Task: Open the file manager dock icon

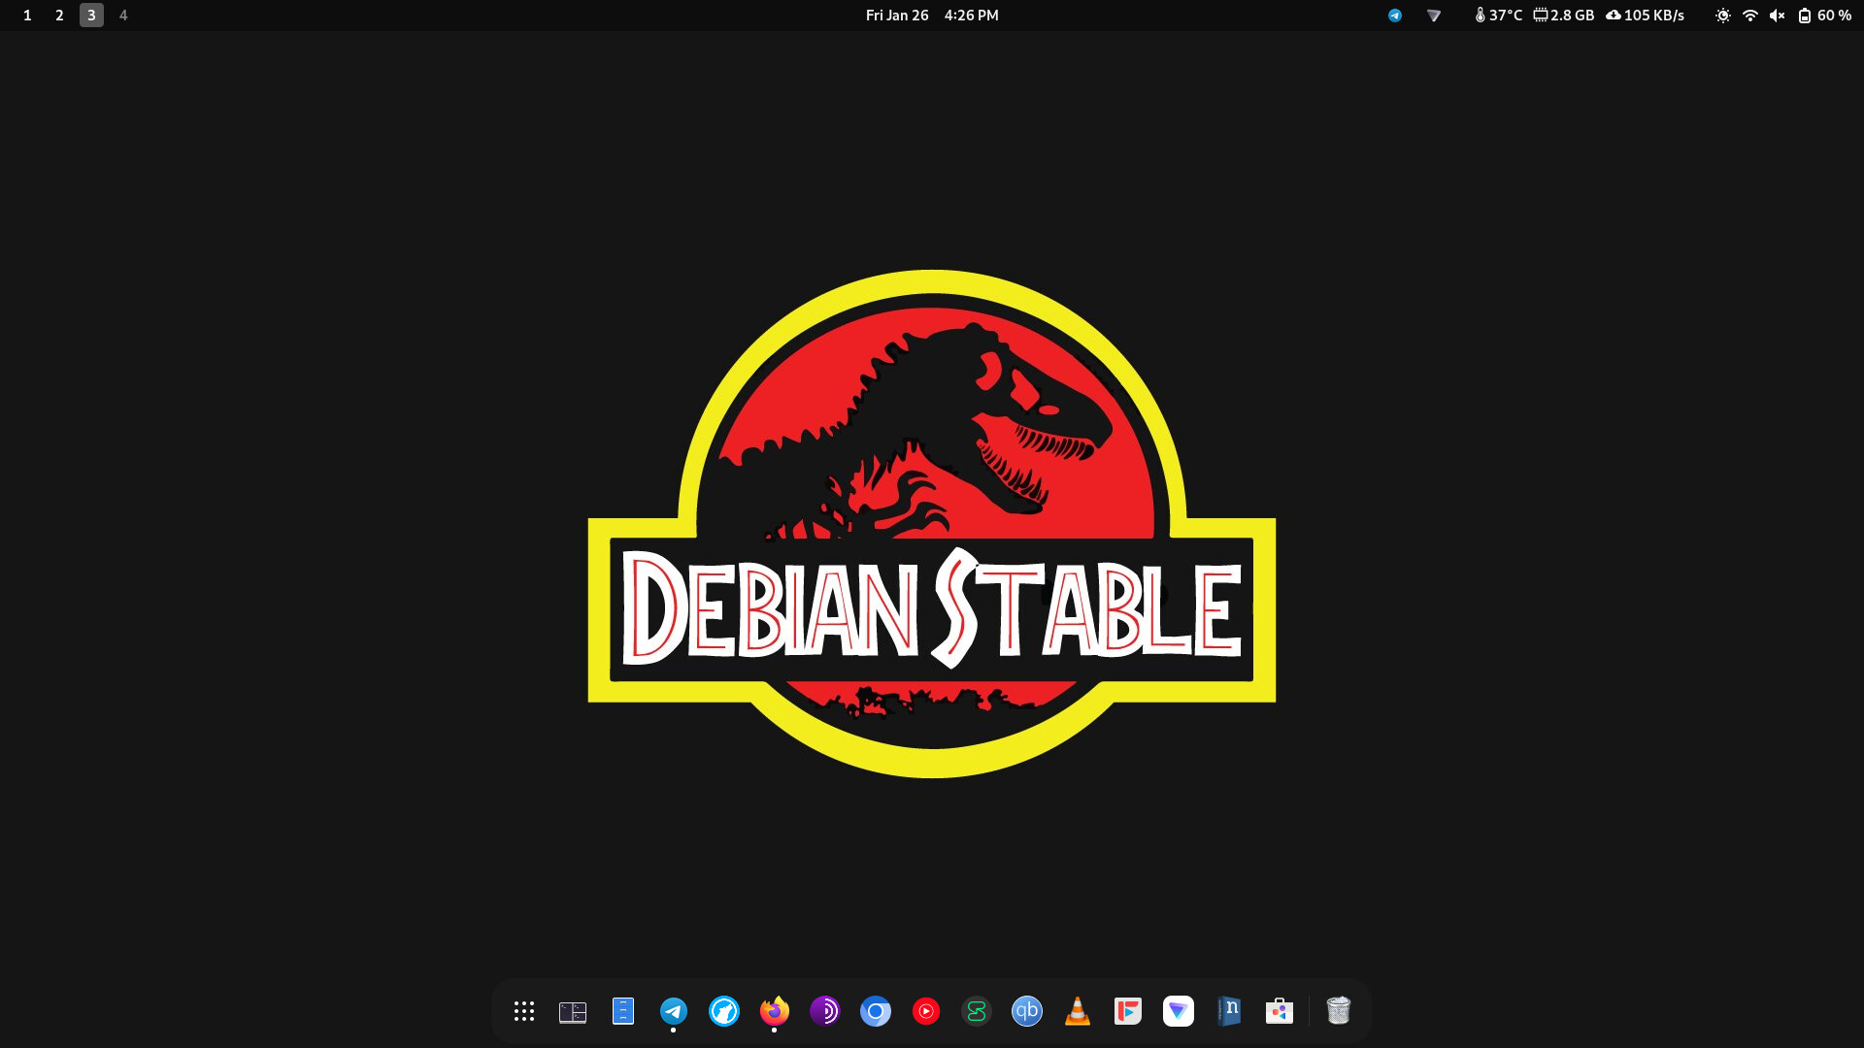Action: (x=623, y=1011)
